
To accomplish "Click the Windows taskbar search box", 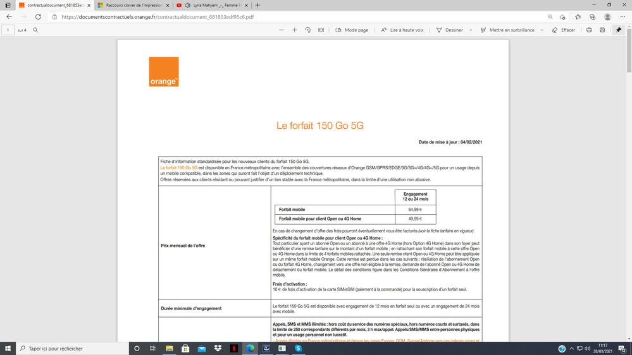I will click(72, 348).
